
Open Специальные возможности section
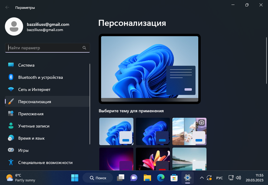(47, 162)
